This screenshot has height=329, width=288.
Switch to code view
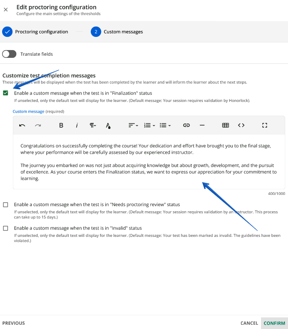pyautogui.click(x=241, y=126)
